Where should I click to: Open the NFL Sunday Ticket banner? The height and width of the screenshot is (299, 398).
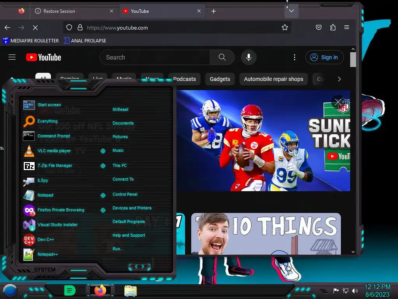(264, 140)
